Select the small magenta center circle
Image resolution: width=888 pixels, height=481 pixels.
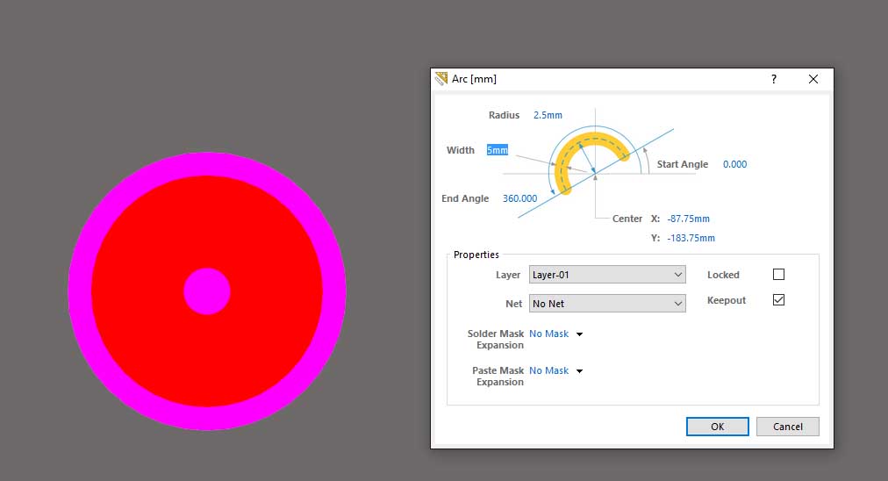(207, 291)
